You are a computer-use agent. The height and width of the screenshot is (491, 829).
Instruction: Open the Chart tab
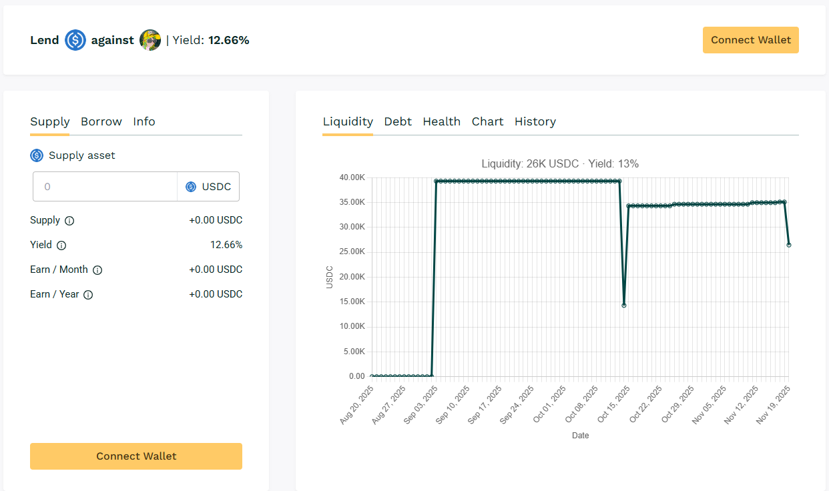tap(487, 121)
